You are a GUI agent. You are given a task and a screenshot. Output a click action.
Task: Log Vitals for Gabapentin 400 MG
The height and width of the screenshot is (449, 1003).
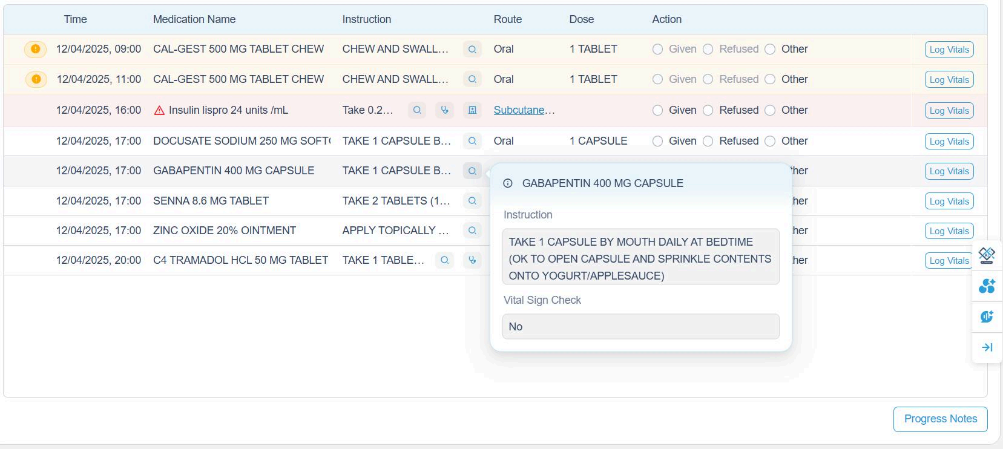click(949, 171)
